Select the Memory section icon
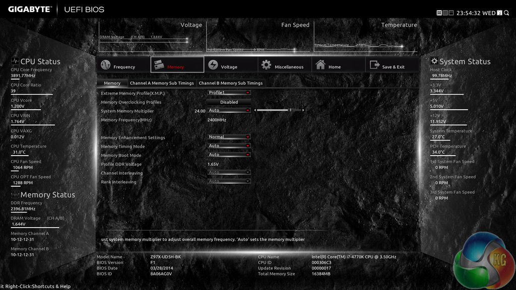This screenshot has width=516, height=290. pyautogui.click(x=159, y=65)
